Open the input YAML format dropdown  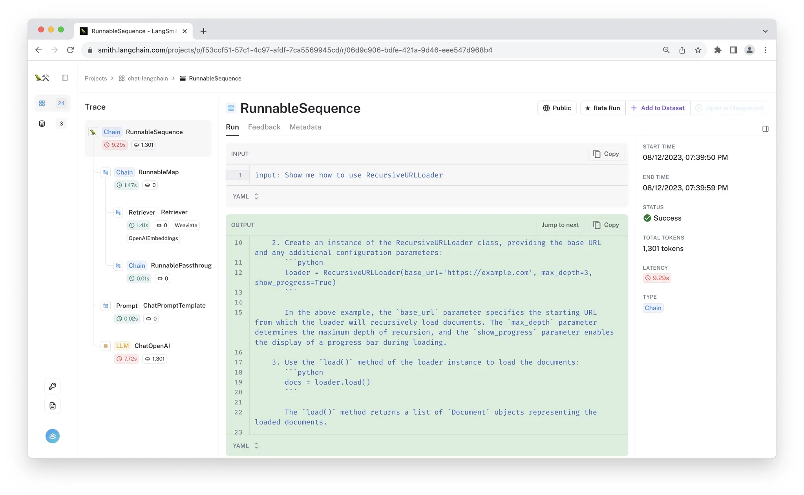click(x=245, y=196)
